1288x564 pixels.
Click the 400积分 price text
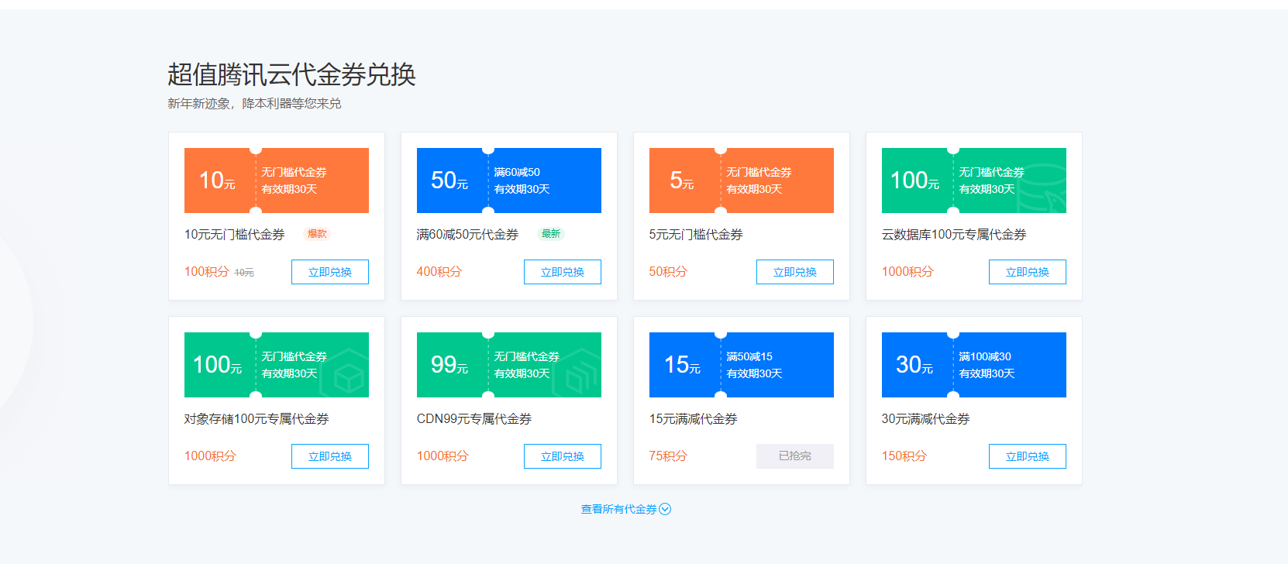[439, 272]
